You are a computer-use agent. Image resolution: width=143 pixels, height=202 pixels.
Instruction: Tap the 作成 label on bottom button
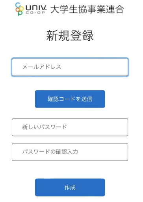[x=70, y=187]
